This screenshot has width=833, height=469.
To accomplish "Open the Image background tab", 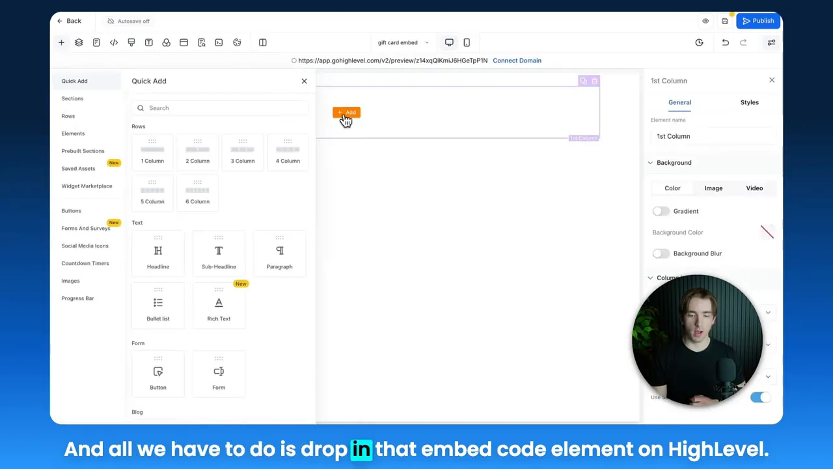I will click(713, 188).
